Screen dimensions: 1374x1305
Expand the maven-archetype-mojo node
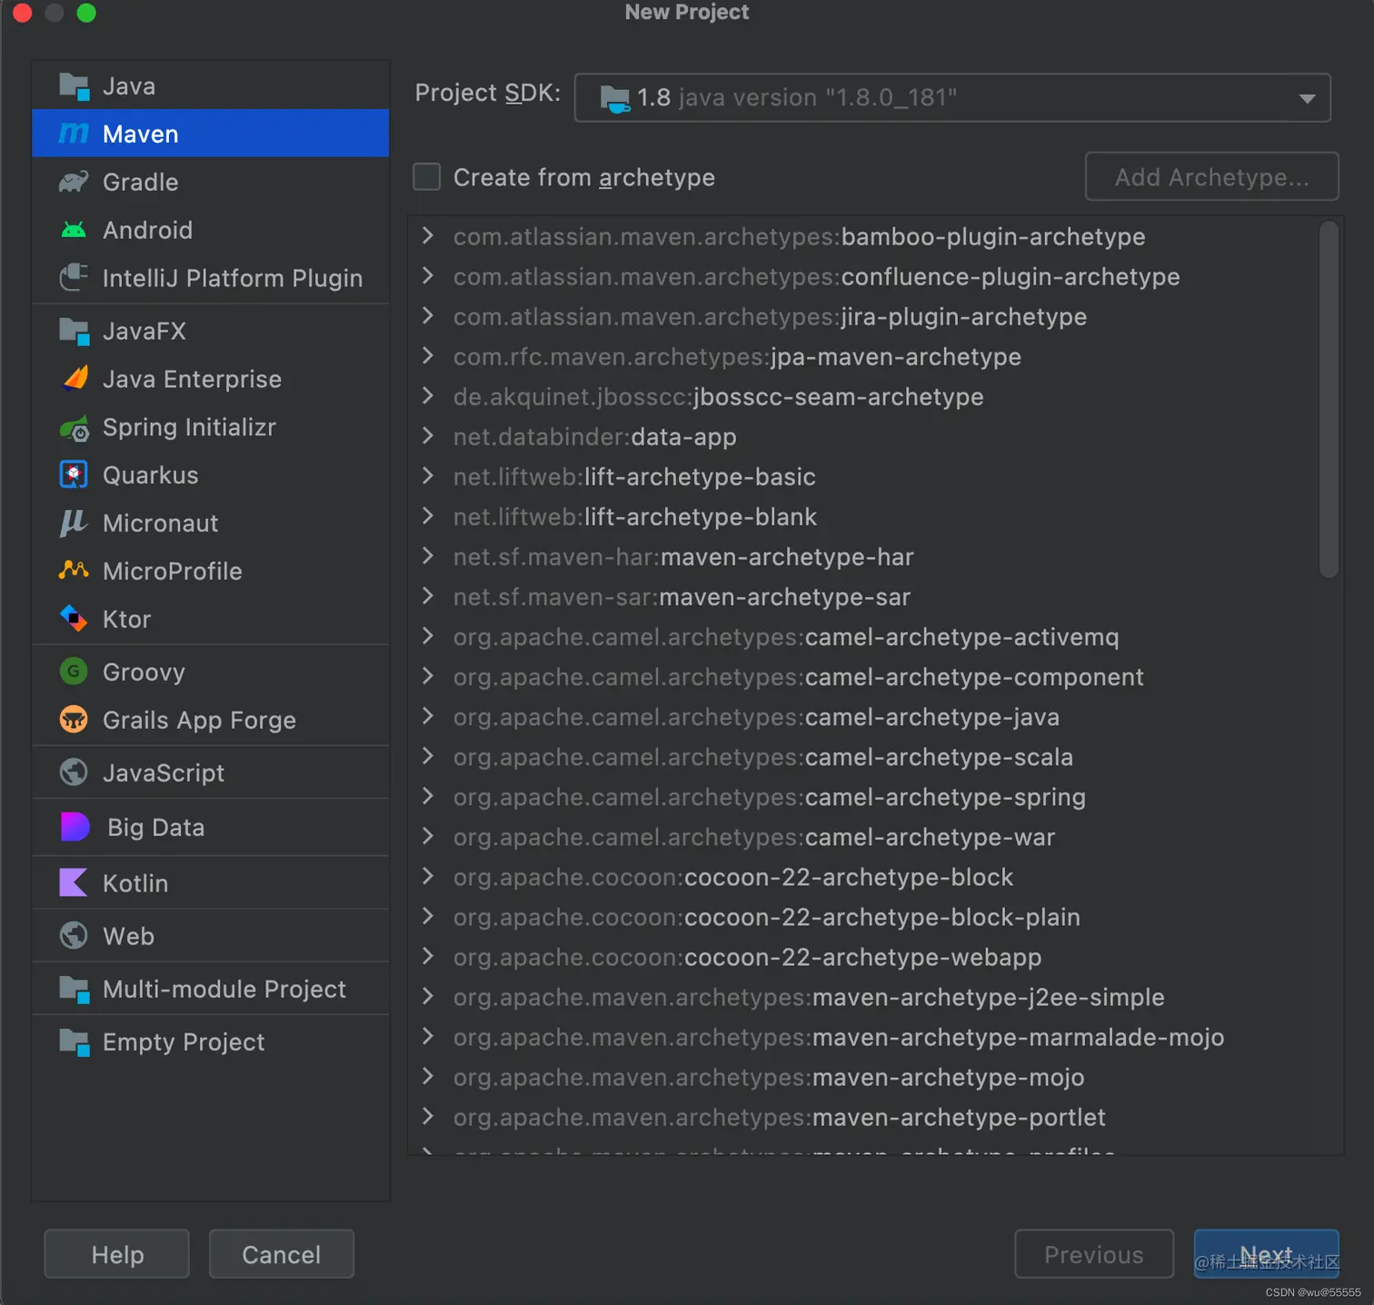click(428, 1076)
